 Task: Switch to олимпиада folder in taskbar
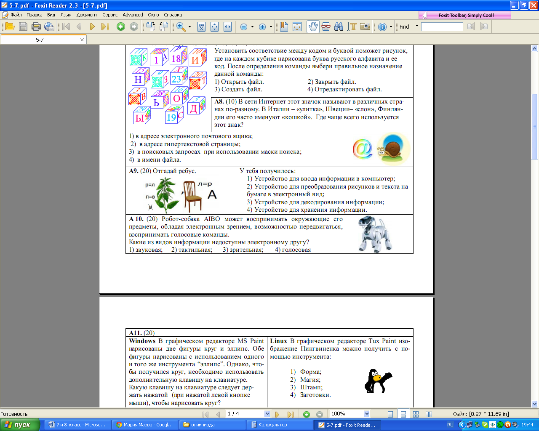click(x=212, y=425)
